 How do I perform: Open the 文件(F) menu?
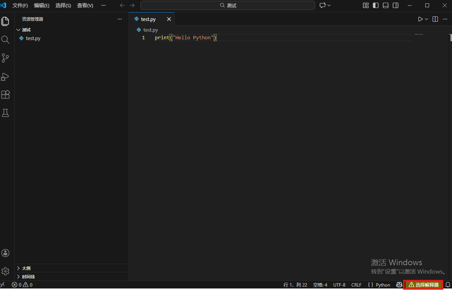tap(20, 6)
